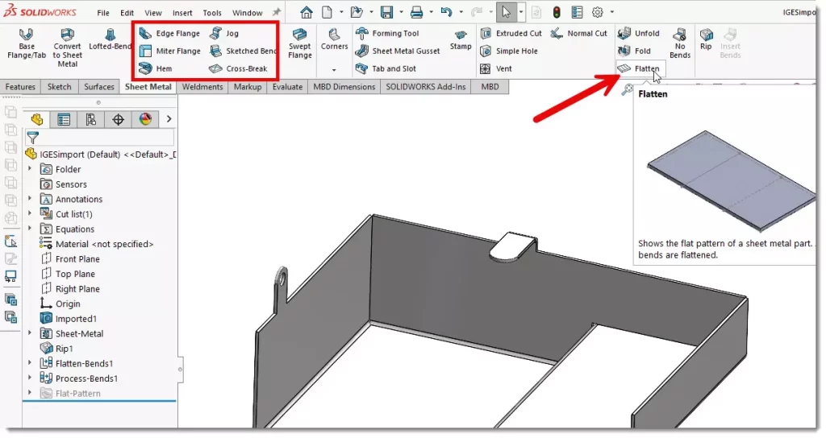Expand the Equations tree node
The image size is (826, 438).
30,229
